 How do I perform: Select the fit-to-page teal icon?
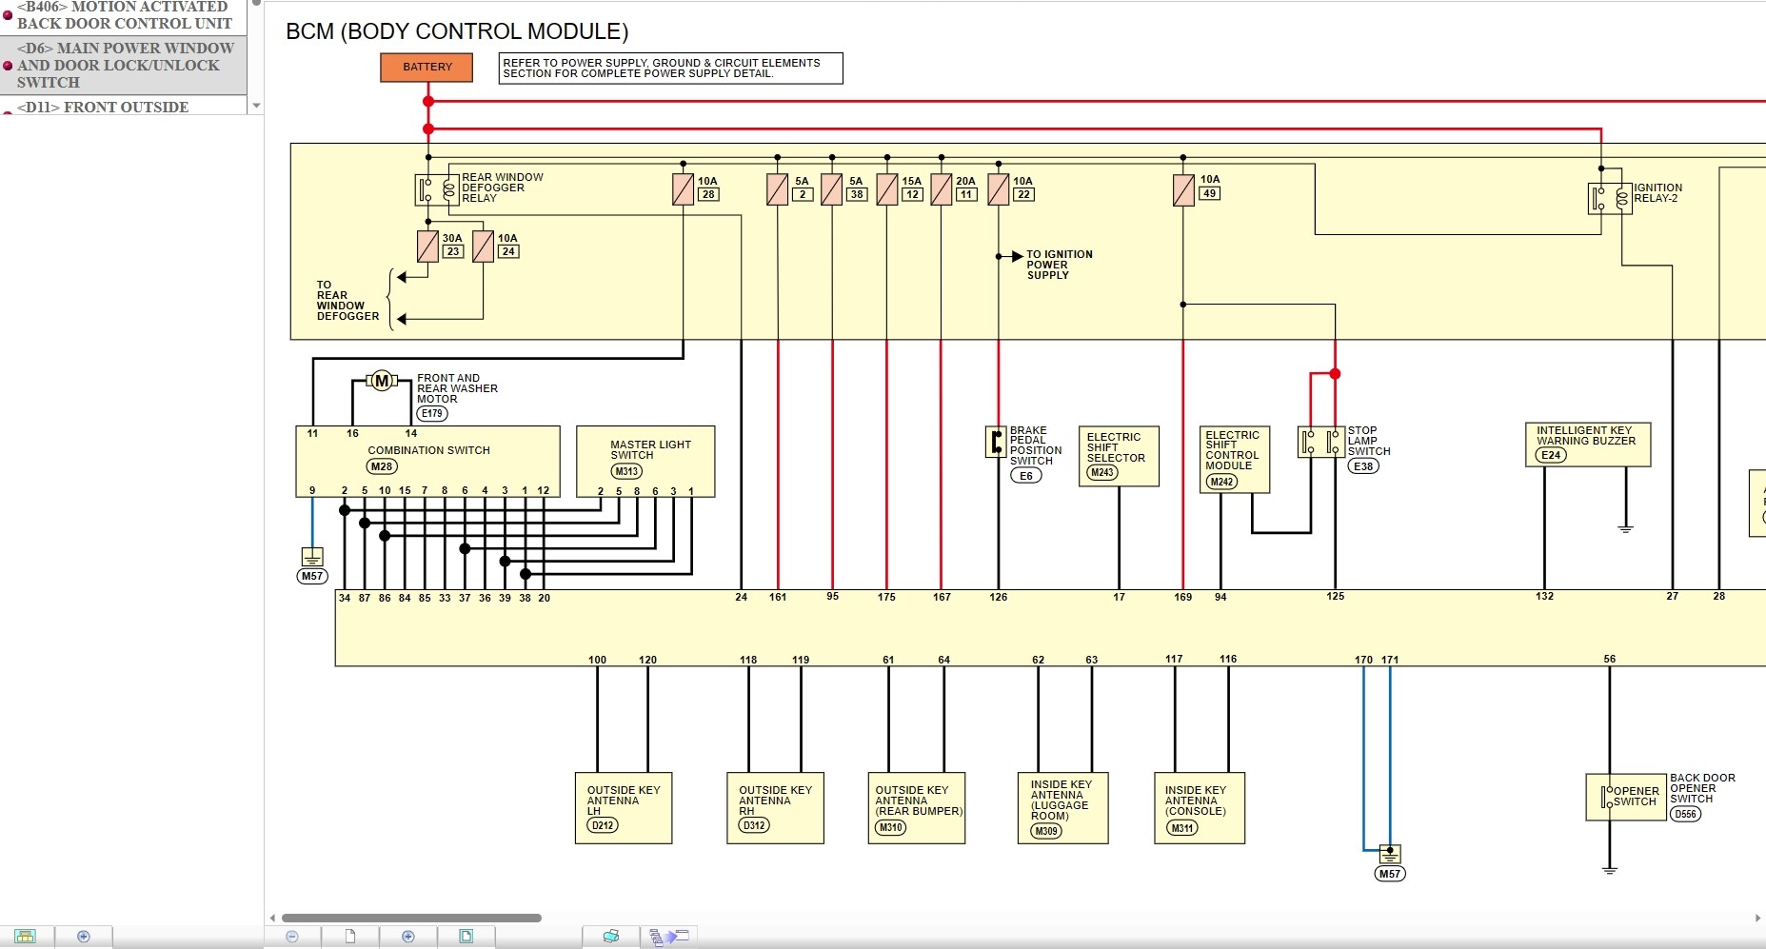(x=466, y=937)
